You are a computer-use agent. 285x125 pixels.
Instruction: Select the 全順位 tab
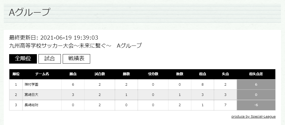coord(23,58)
